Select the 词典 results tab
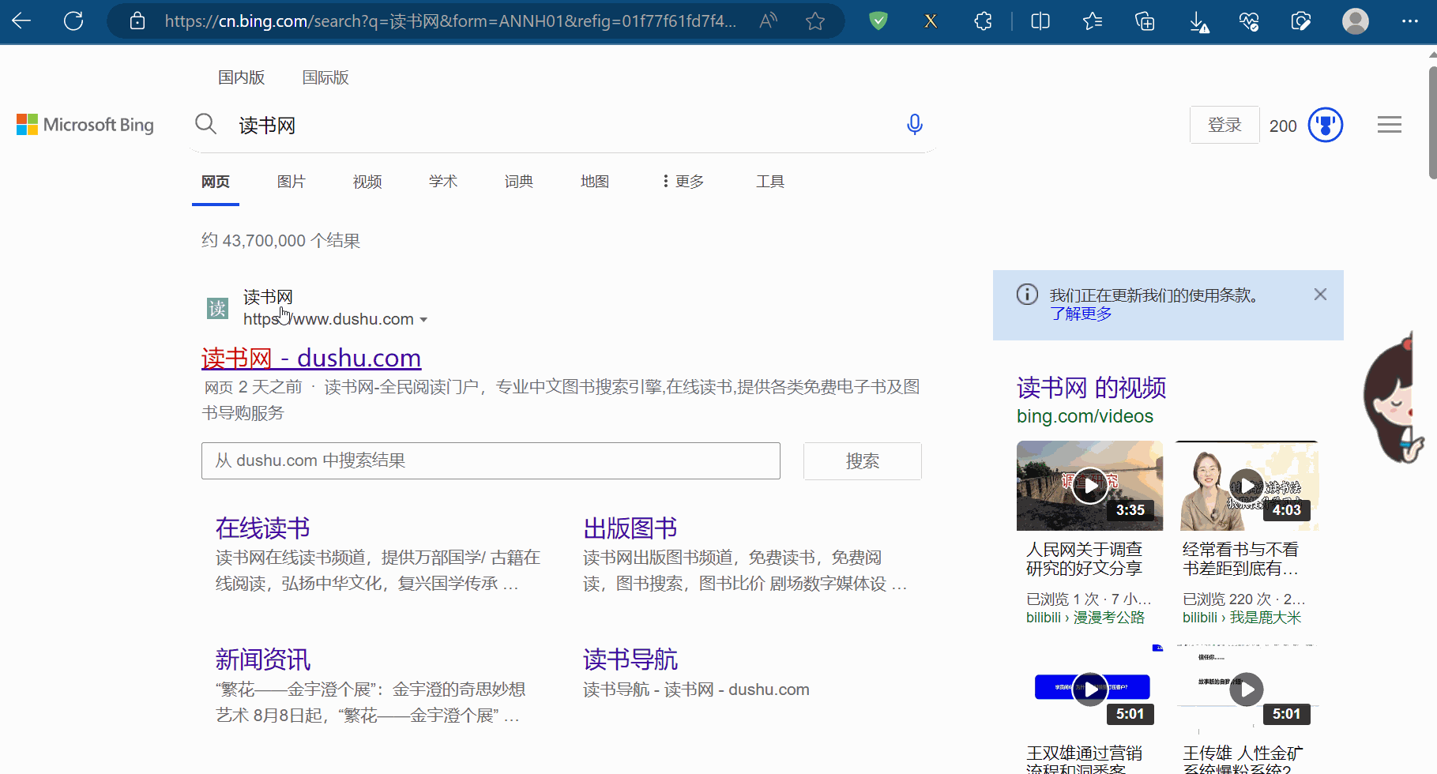 pyautogui.click(x=519, y=182)
